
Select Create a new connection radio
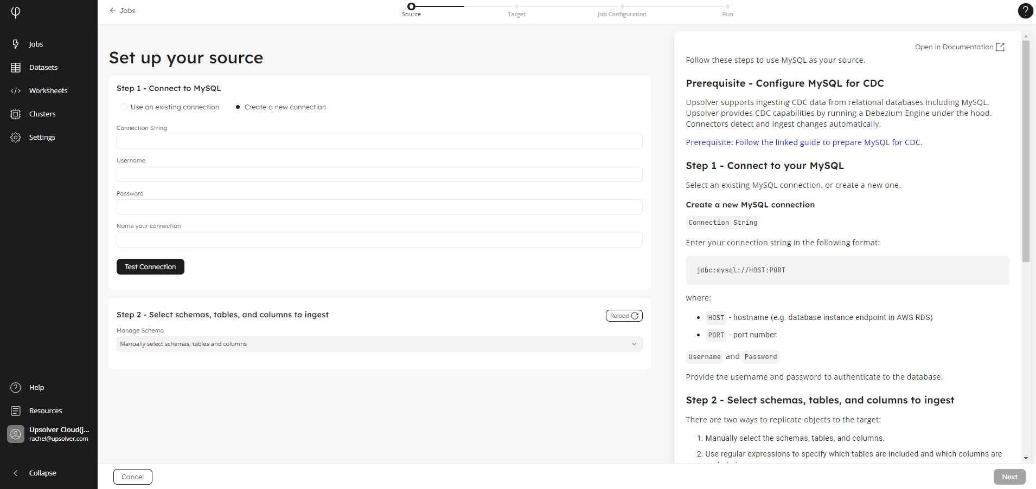pyautogui.click(x=238, y=107)
